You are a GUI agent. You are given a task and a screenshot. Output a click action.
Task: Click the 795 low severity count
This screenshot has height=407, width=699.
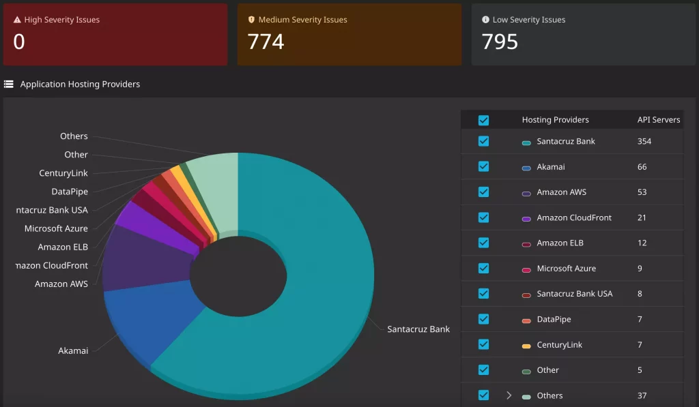(x=500, y=42)
